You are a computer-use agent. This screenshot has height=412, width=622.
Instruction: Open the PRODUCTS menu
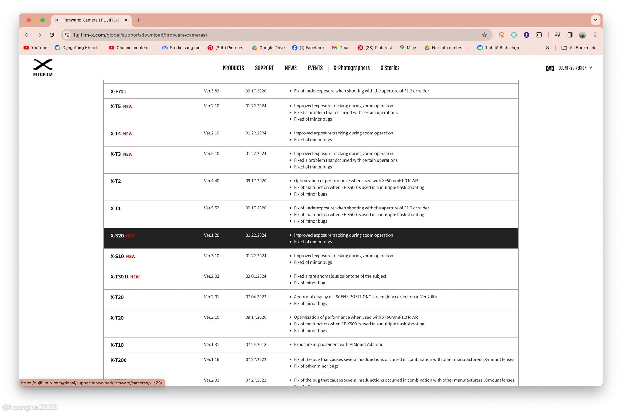233,68
